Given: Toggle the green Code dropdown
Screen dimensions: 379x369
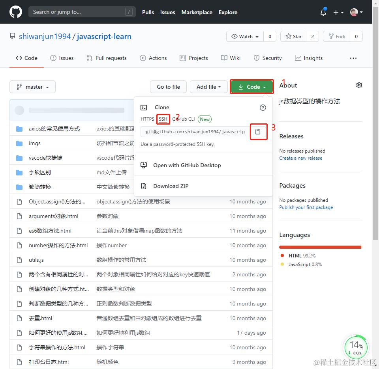Looking at the screenshot, I should [252, 87].
